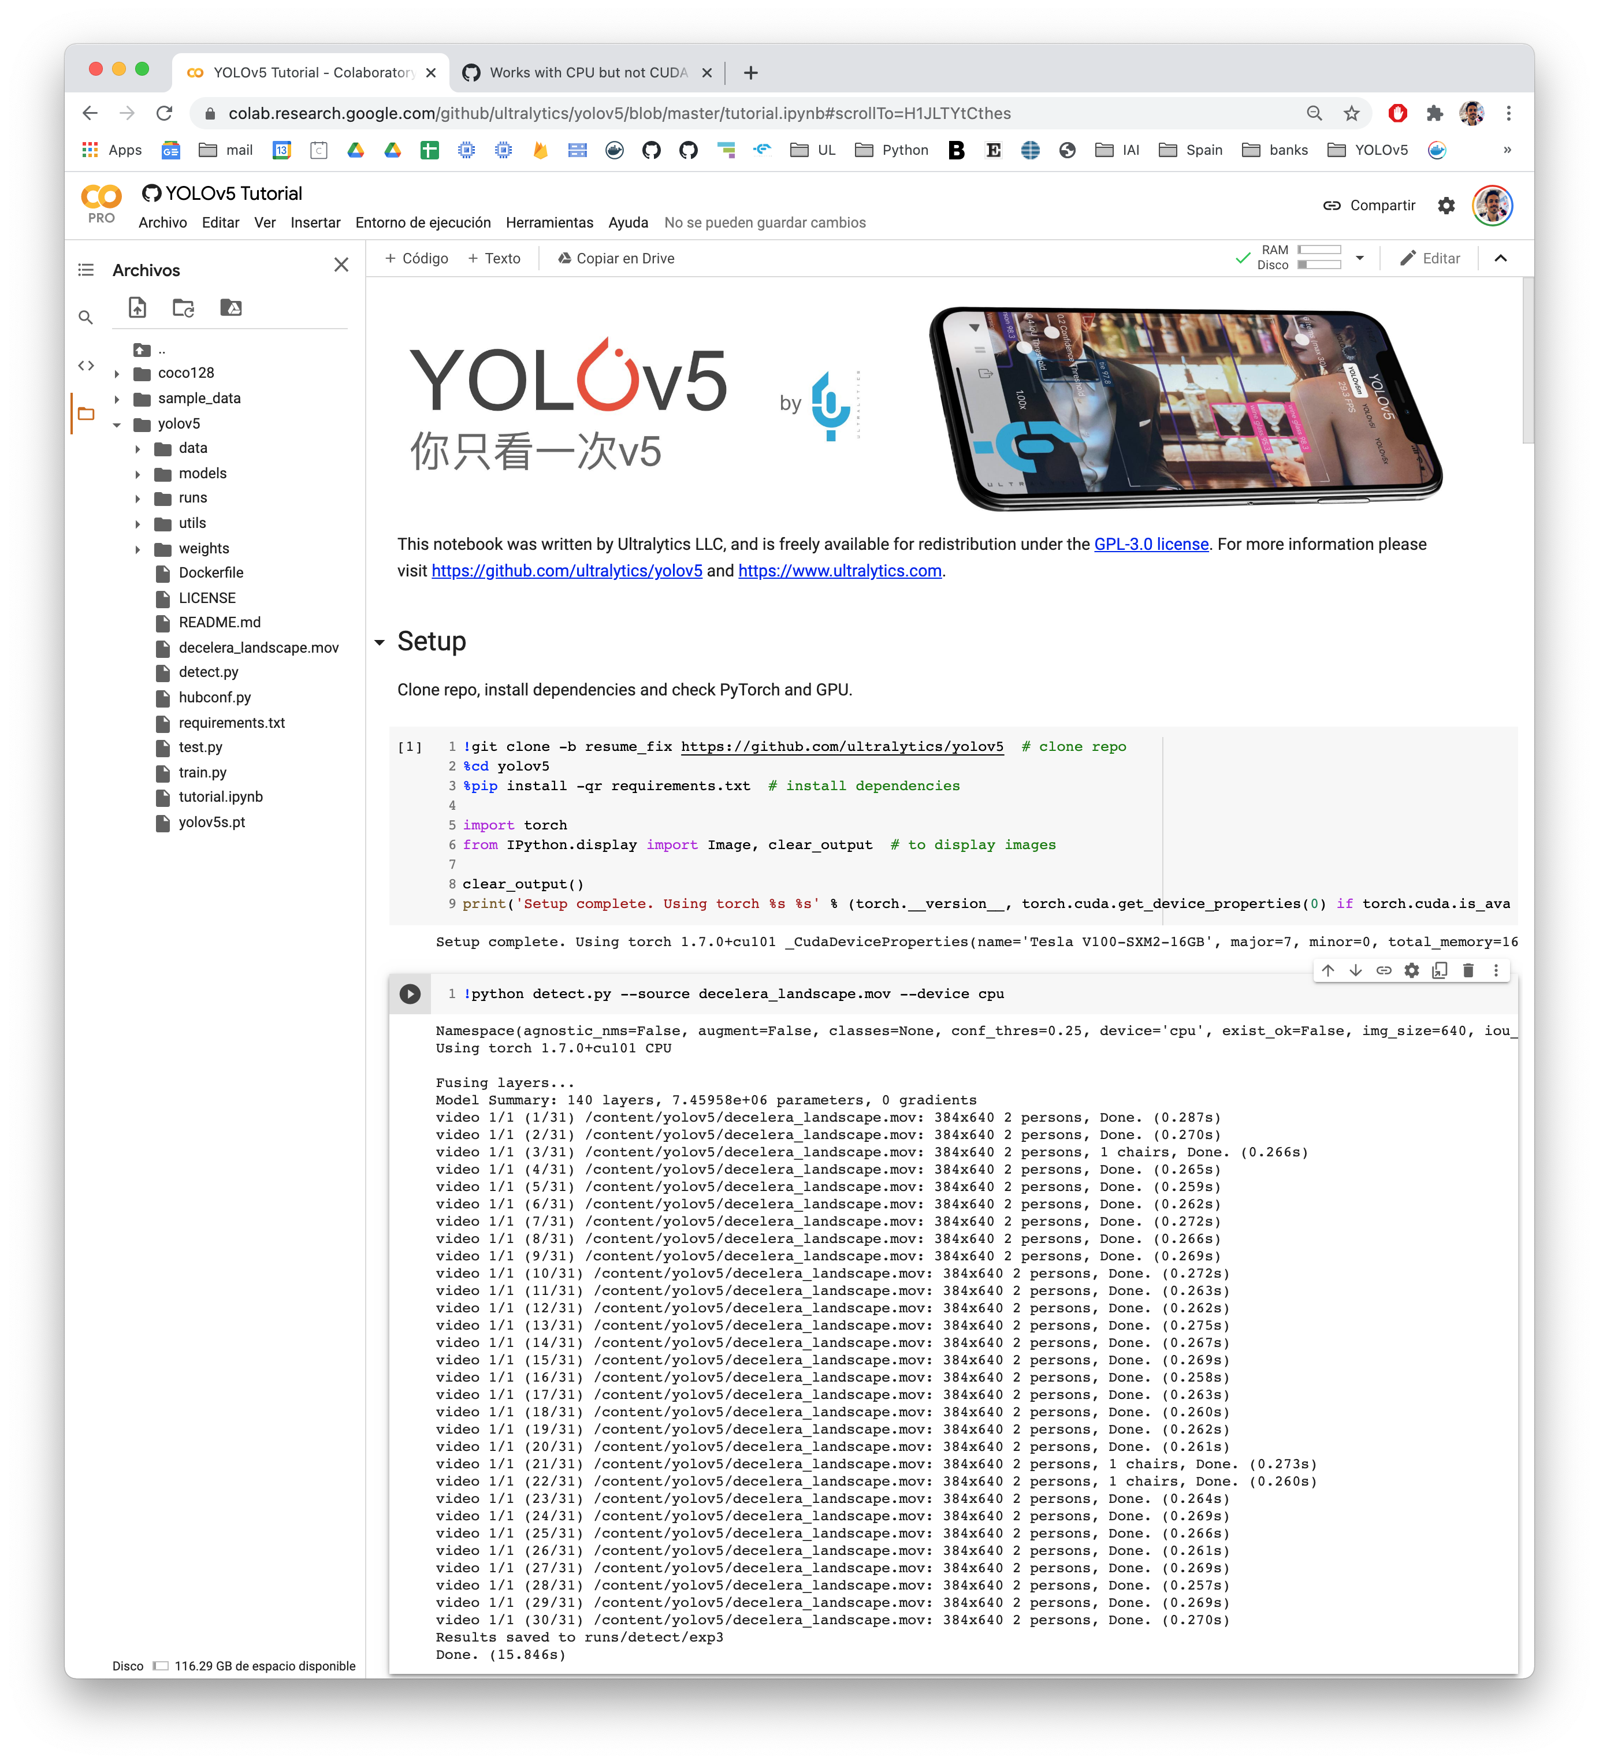Click the RAM usage bar
The height and width of the screenshot is (1764, 1599).
click(x=1319, y=250)
